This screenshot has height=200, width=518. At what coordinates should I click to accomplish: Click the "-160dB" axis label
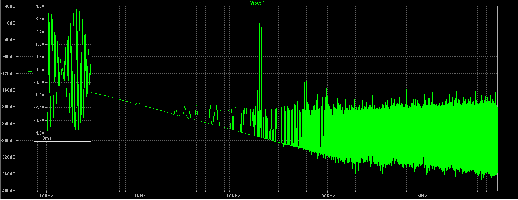click(9, 90)
